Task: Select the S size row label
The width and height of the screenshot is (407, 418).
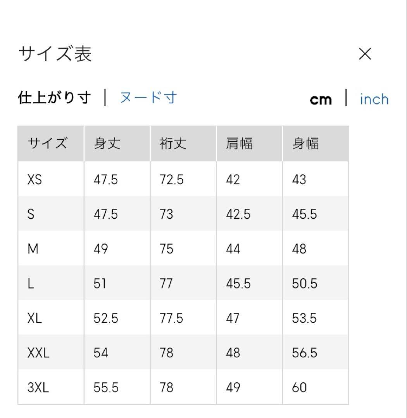Action: (31, 214)
